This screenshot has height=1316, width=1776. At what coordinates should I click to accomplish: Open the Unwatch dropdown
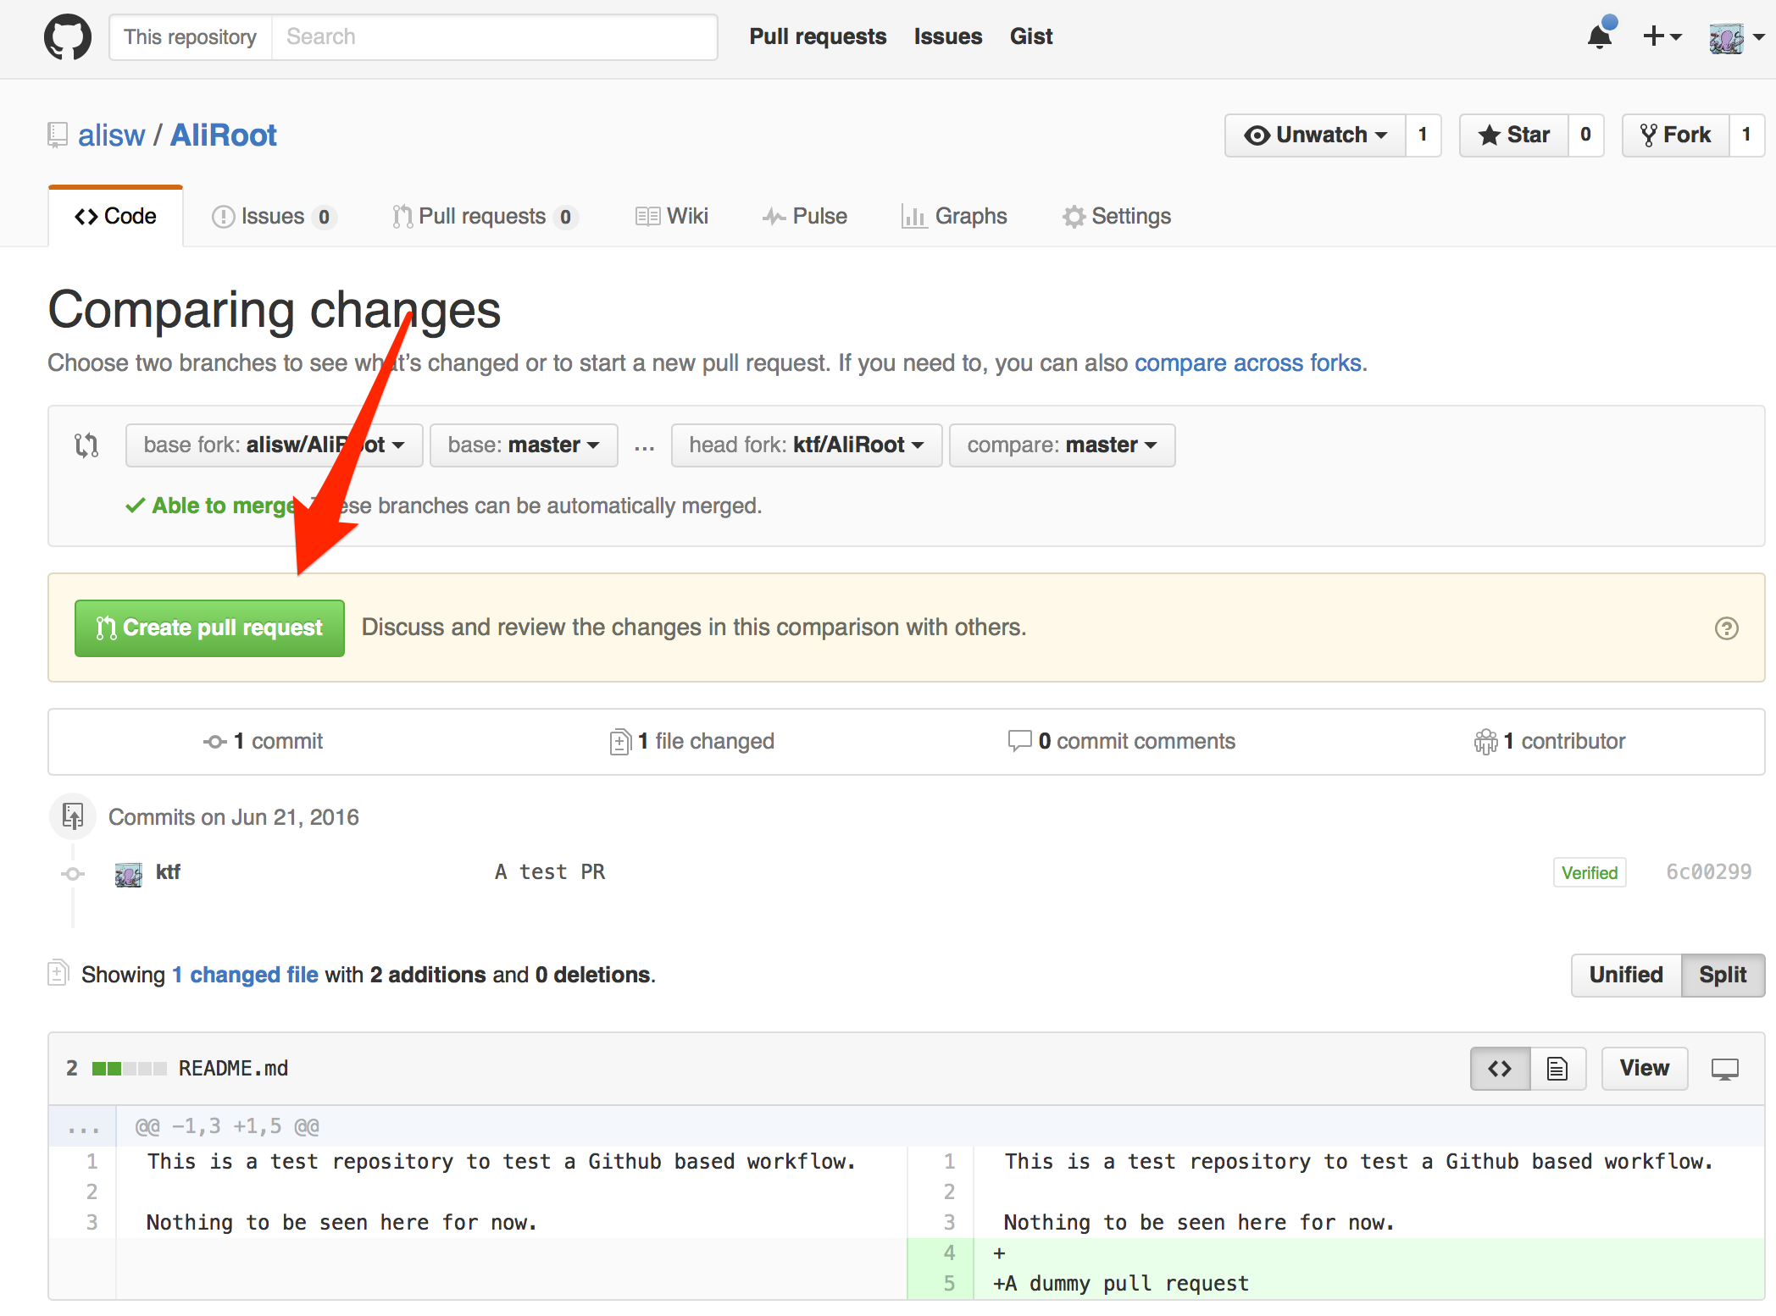pyautogui.click(x=1315, y=135)
